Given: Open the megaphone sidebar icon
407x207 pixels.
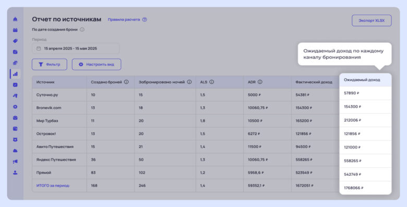Looking at the screenshot, I should (x=15, y=162).
